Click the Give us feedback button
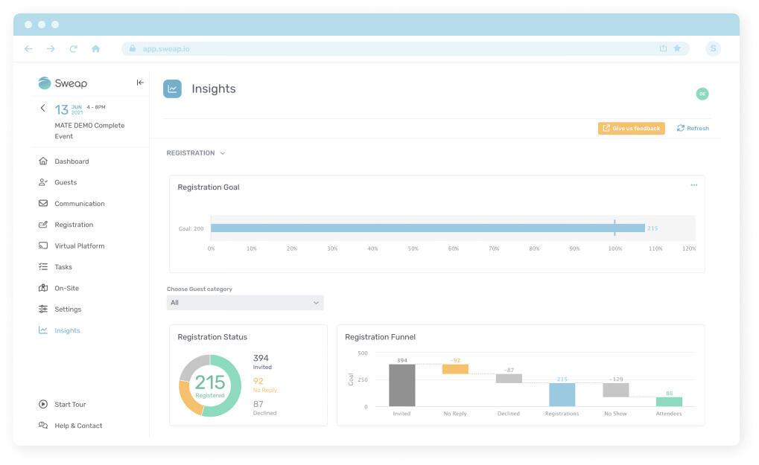This screenshot has height=465, width=759. pos(631,128)
